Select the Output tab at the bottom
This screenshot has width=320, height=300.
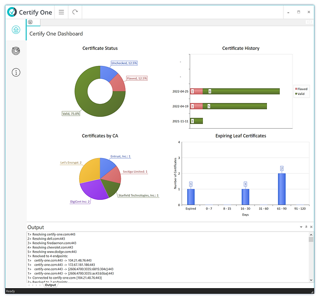point(50,285)
